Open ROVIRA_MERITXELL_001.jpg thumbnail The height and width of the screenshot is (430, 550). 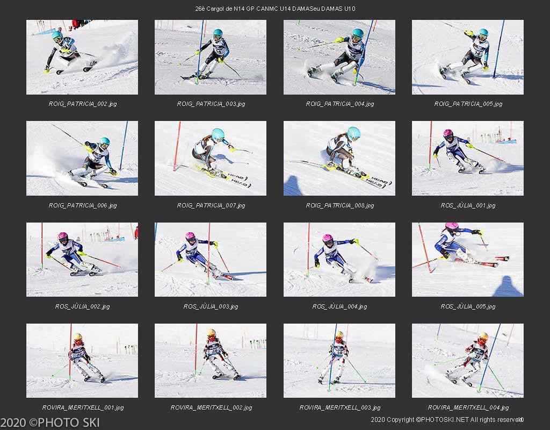pyautogui.click(x=82, y=361)
